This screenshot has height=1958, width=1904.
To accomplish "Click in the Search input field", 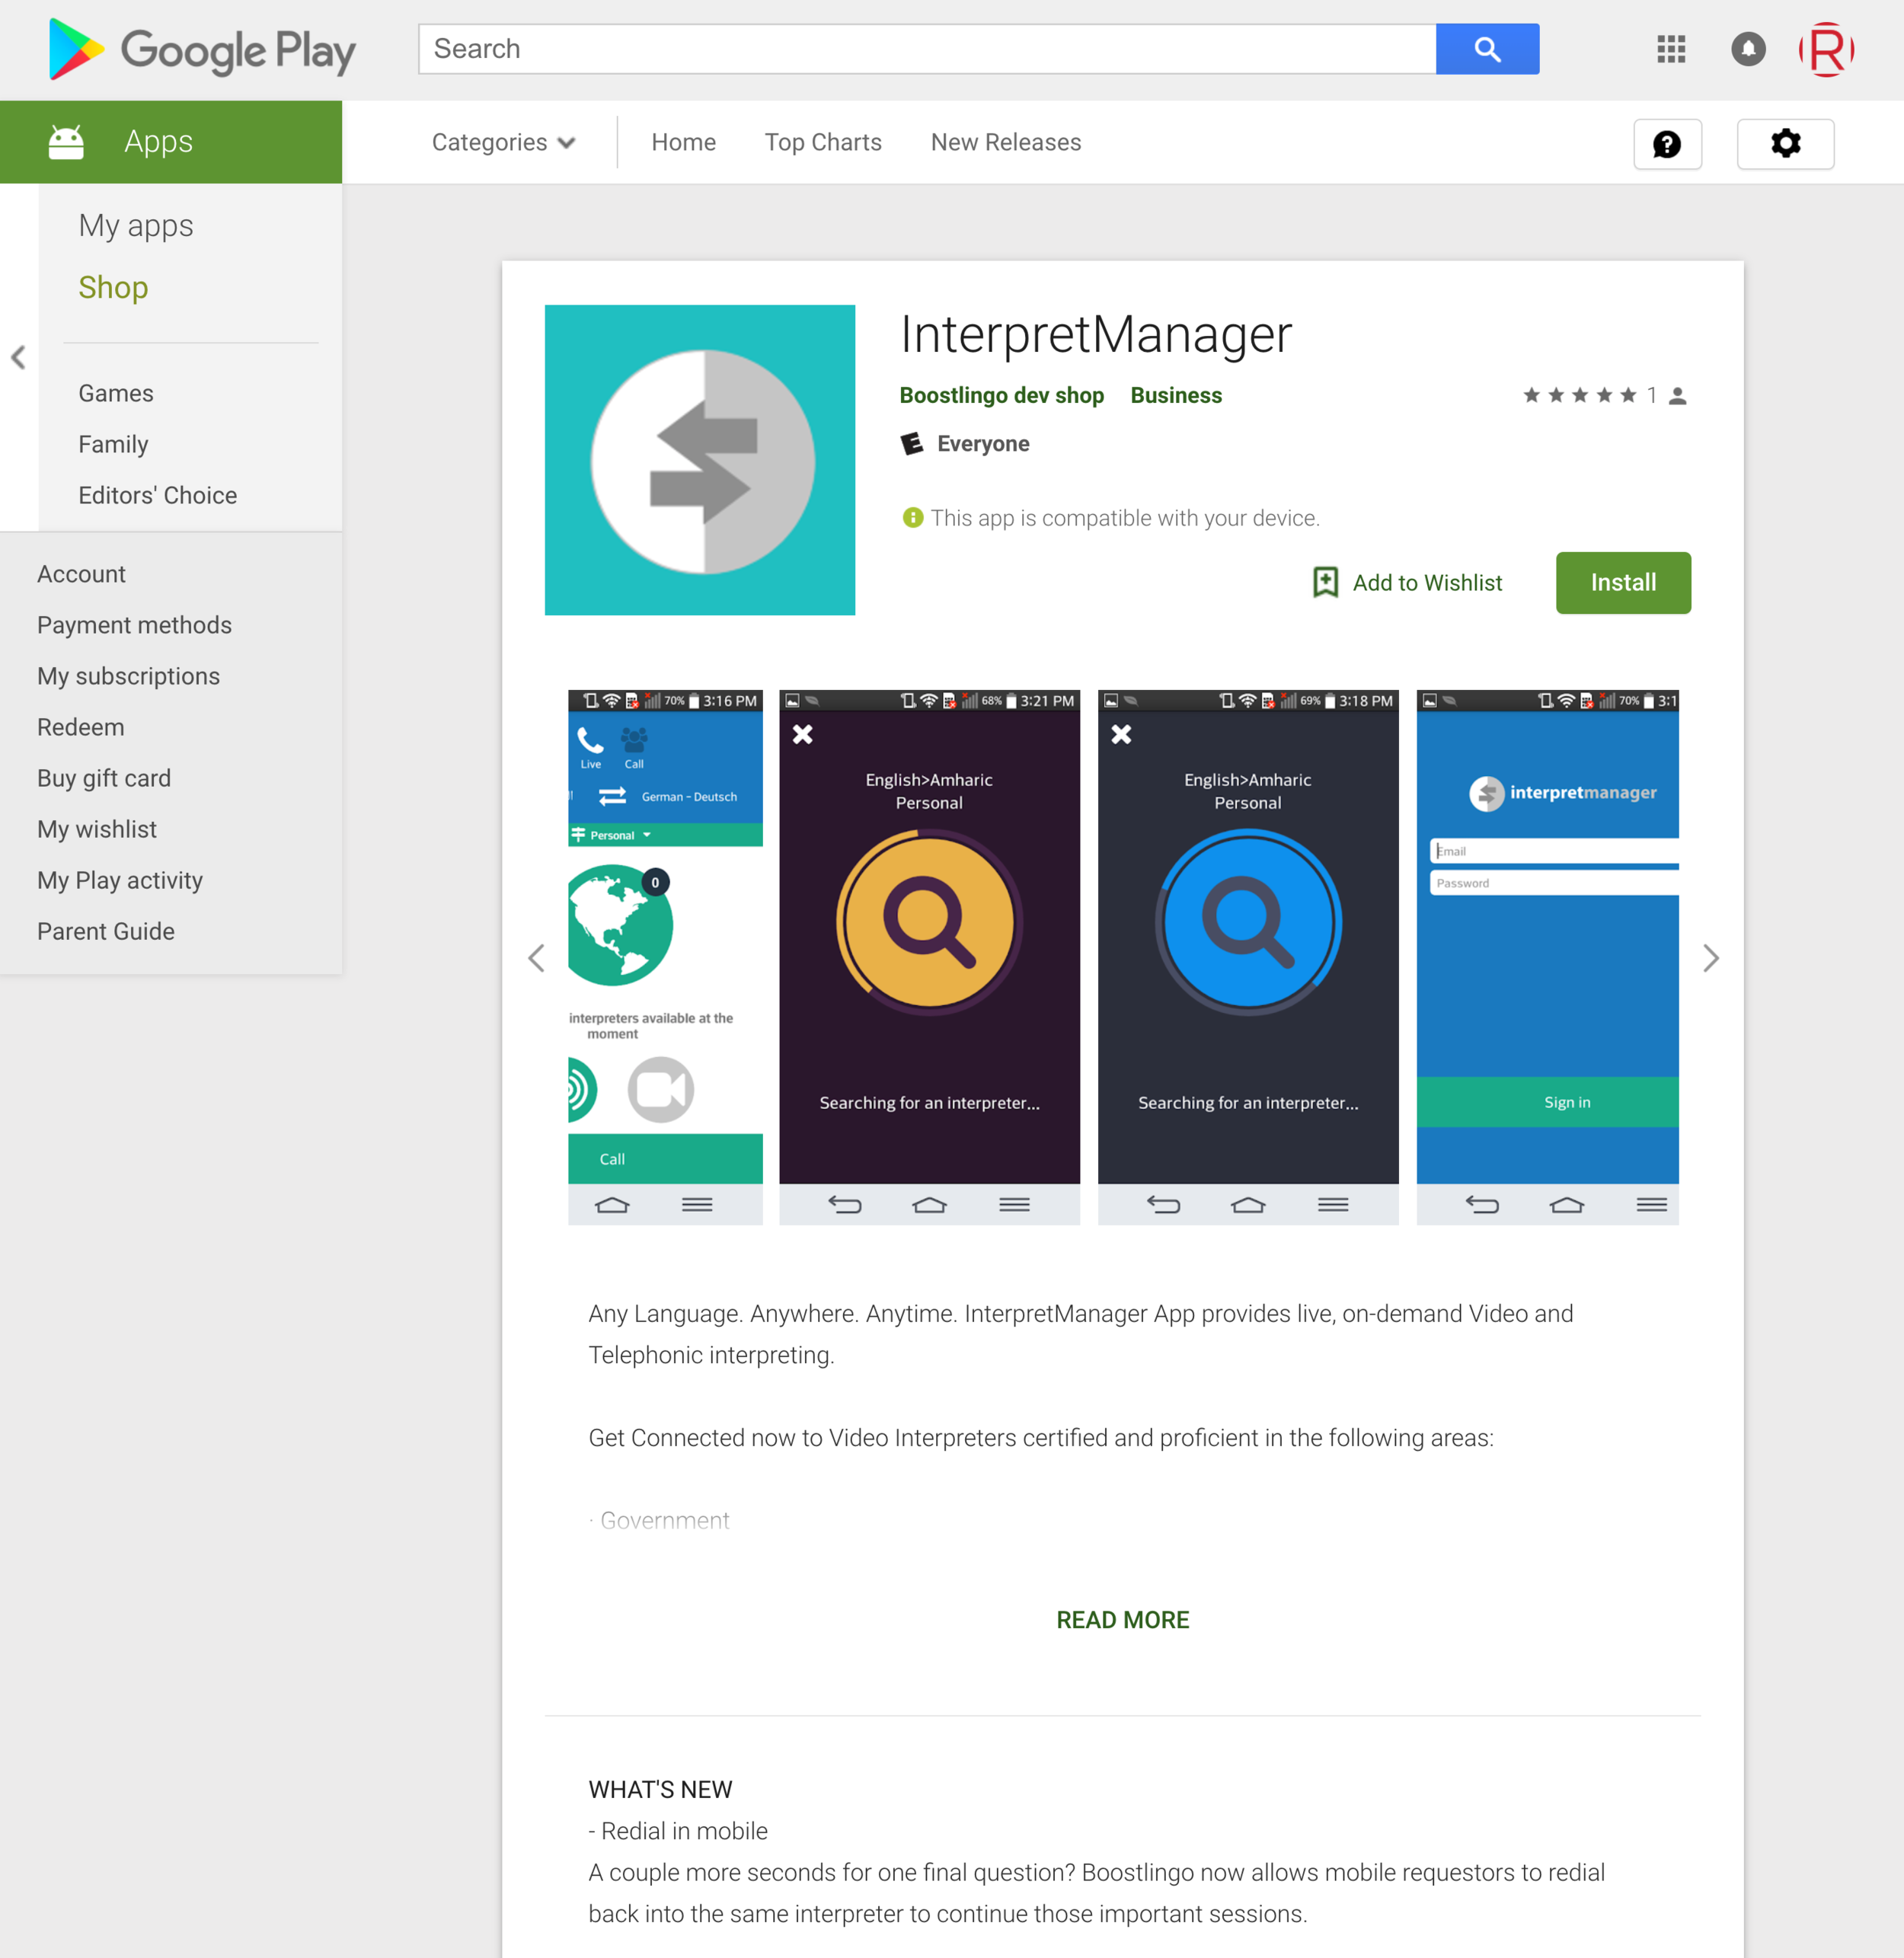I will [x=927, y=49].
